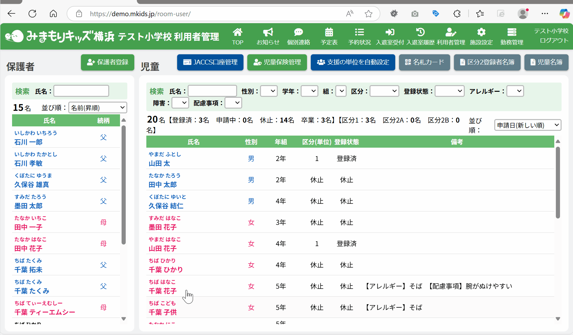Open 予定表 calendar icon
The image size is (573, 335).
point(329,33)
